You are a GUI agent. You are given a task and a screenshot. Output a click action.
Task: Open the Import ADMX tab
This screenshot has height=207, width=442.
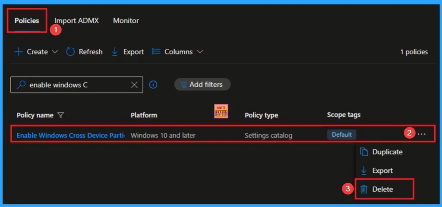[x=76, y=21]
